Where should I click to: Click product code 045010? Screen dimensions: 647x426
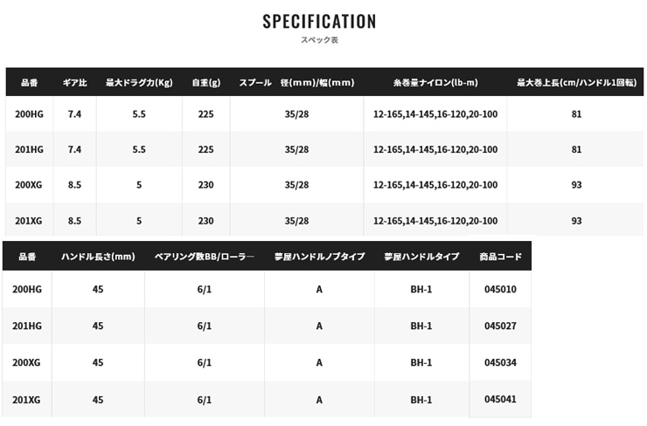[500, 289]
